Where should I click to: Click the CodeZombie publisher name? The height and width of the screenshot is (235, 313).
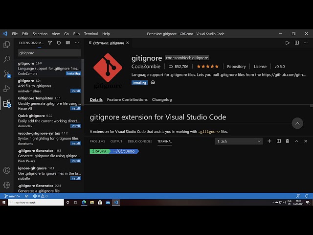click(146, 67)
